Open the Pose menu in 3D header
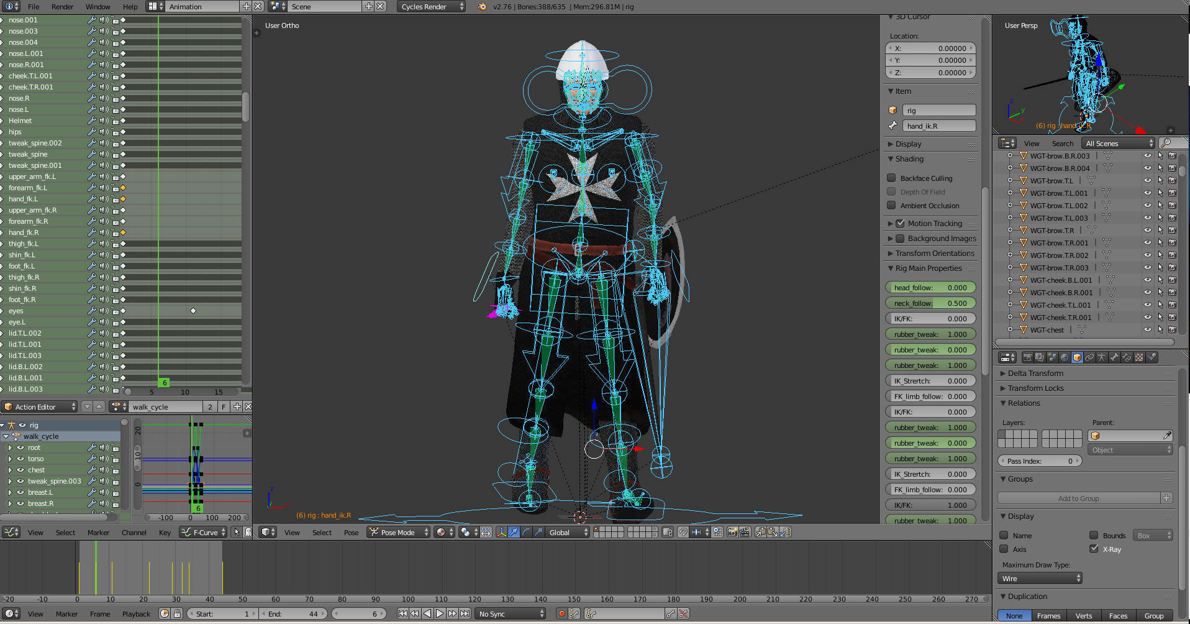Image resolution: width=1190 pixels, height=624 pixels. (x=351, y=533)
